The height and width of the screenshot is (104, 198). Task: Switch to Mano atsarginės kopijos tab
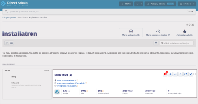pyautogui.click(x=158, y=33)
